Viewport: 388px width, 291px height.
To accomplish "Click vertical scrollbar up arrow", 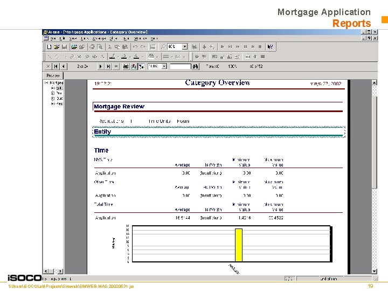I will (375, 82).
